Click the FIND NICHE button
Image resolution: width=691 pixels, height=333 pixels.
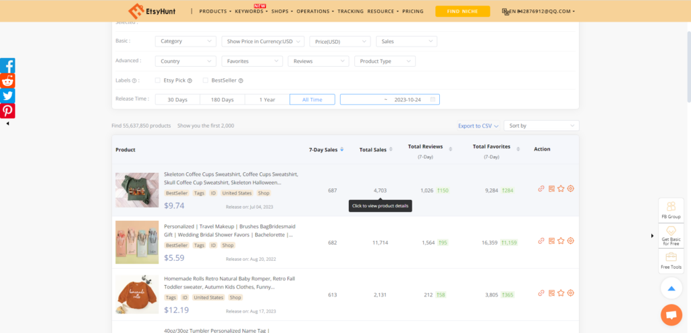click(462, 11)
